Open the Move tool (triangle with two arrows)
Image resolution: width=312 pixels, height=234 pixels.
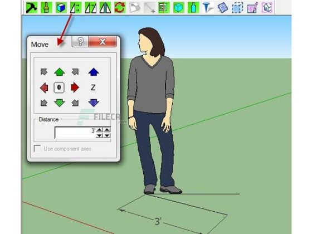coord(76,8)
